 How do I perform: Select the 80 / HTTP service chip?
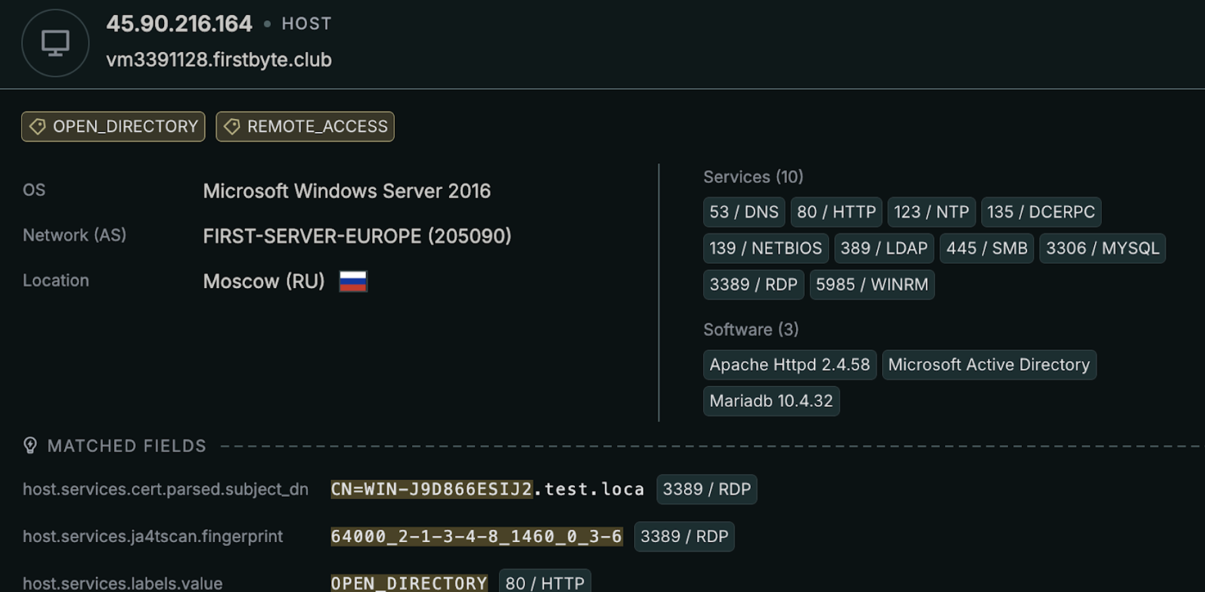click(836, 212)
